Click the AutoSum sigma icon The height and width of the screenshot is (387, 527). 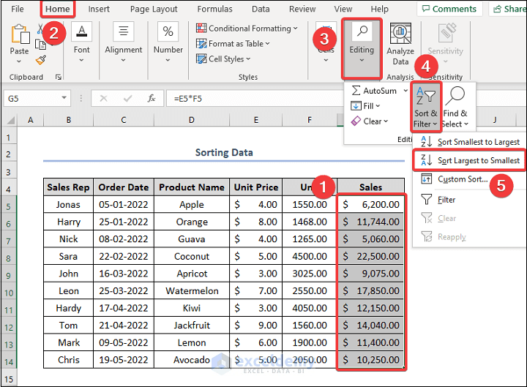pyautogui.click(x=356, y=91)
